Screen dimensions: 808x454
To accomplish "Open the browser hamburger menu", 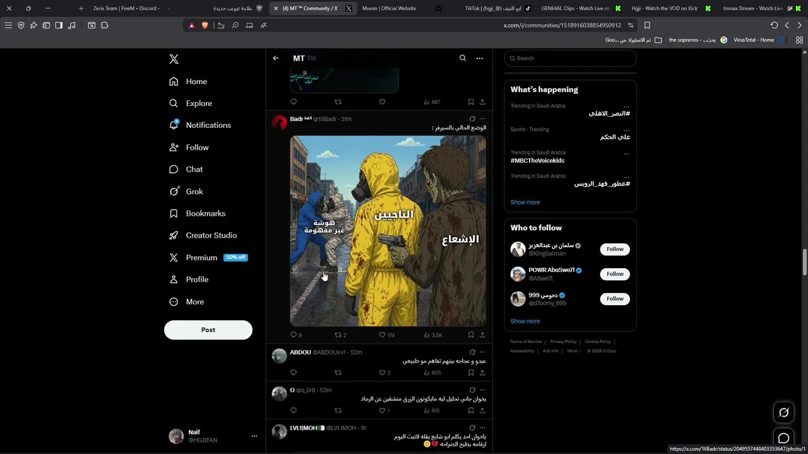I will (8, 25).
